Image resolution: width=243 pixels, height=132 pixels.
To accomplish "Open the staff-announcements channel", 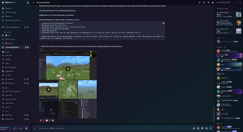I will [x=15, y=91].
